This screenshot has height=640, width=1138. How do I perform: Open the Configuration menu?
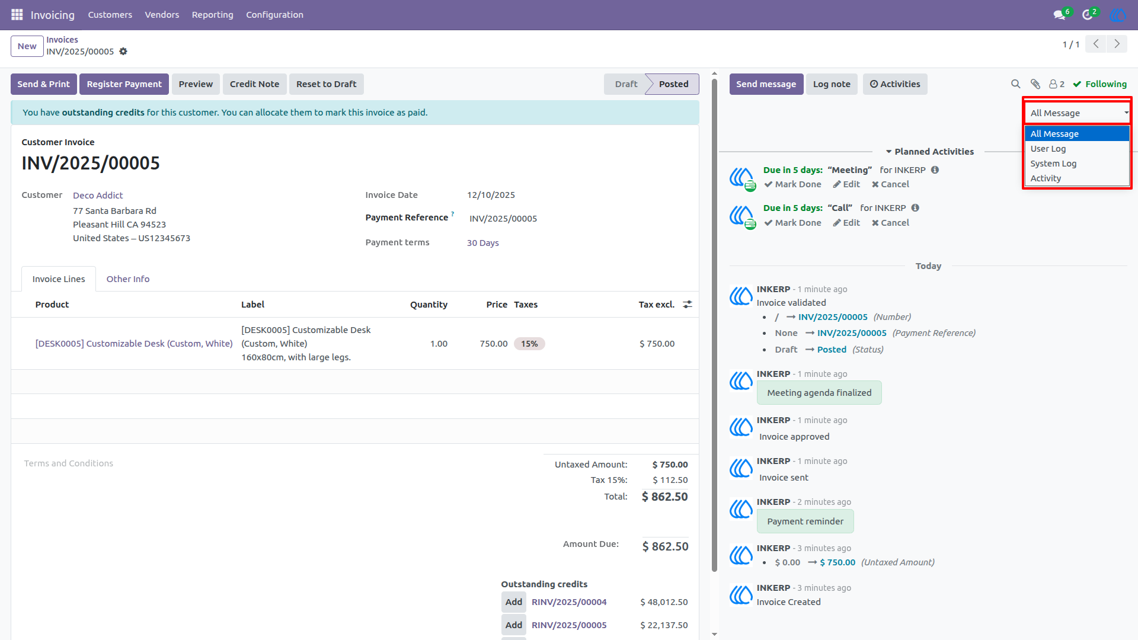coord(274,15)
